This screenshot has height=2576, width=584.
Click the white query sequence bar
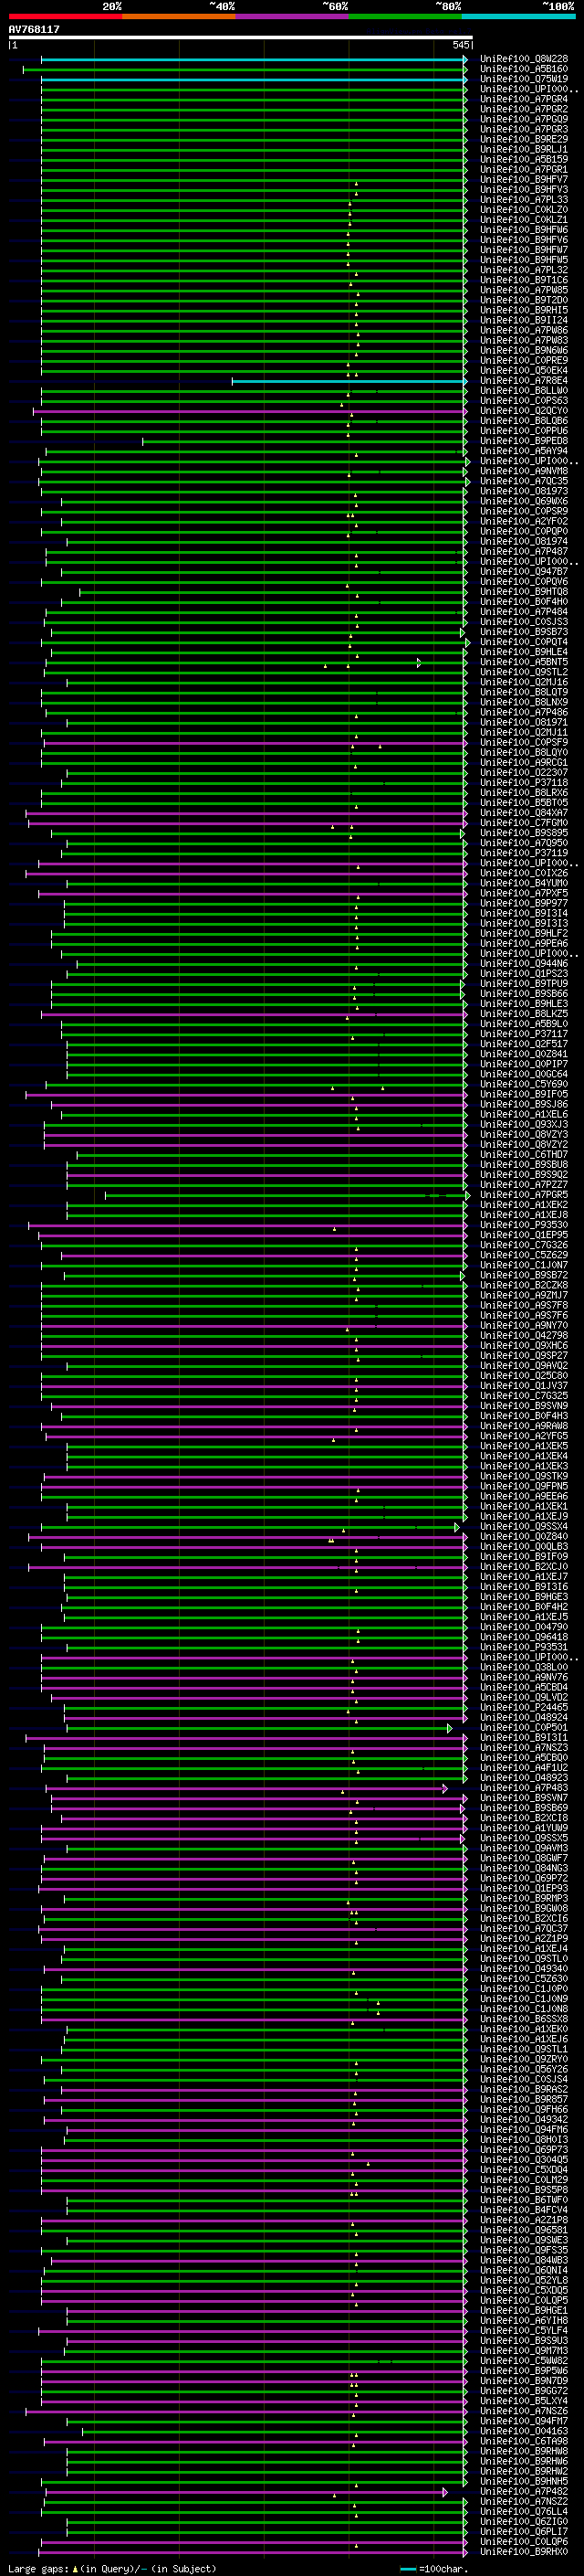click(241, 37)
